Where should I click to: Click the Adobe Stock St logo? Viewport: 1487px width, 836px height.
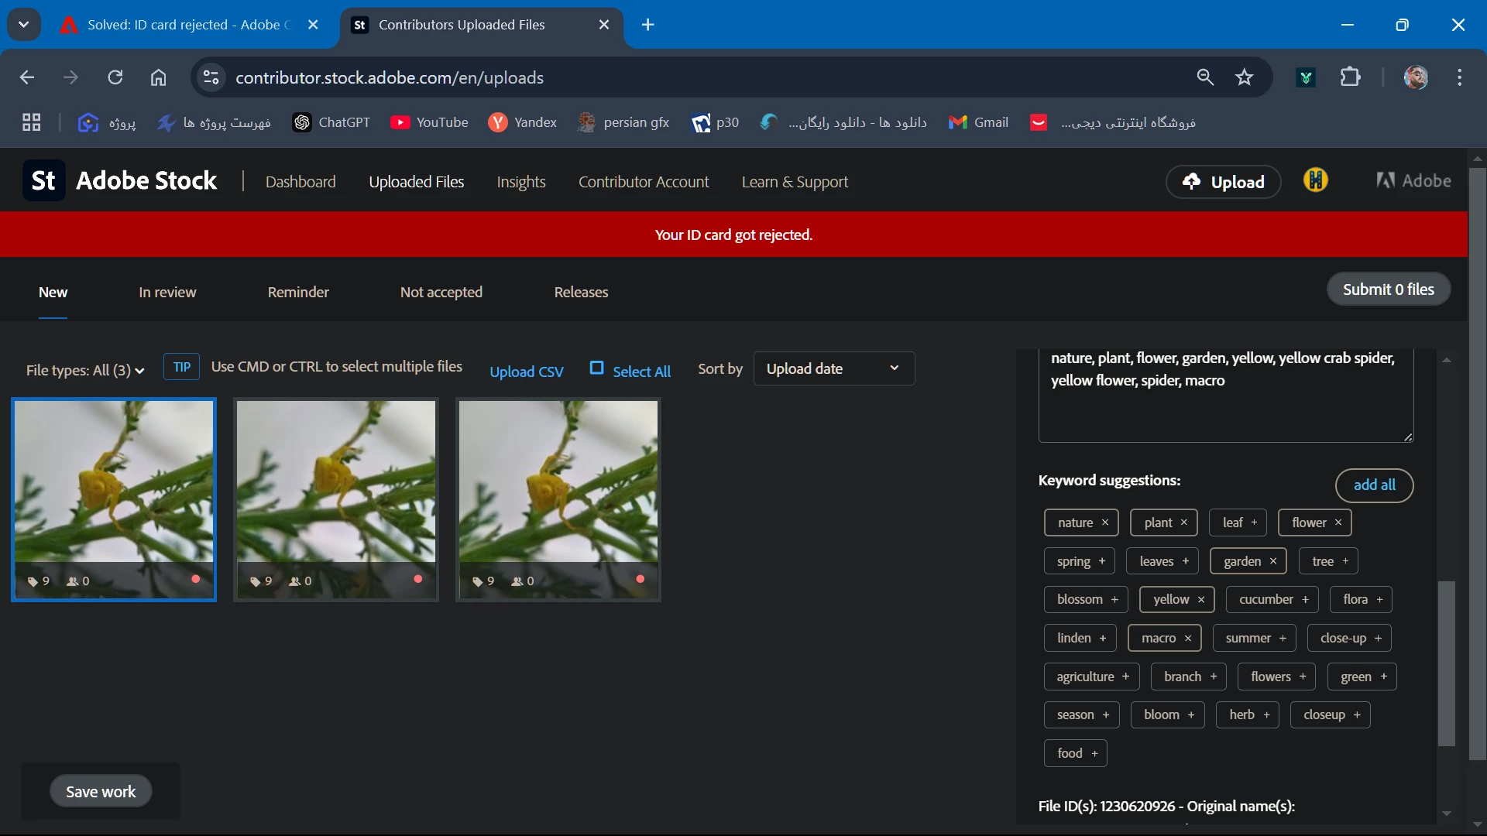(44, 181)
